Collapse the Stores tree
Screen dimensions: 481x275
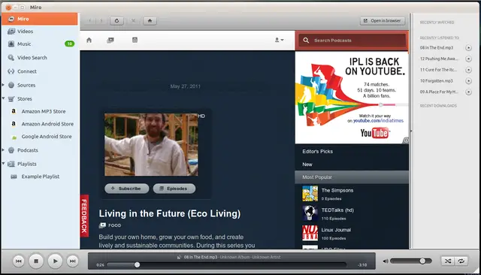coord(3,98)
